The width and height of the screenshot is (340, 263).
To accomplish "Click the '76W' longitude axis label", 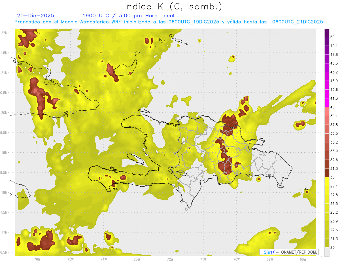I will coord(37,259).
